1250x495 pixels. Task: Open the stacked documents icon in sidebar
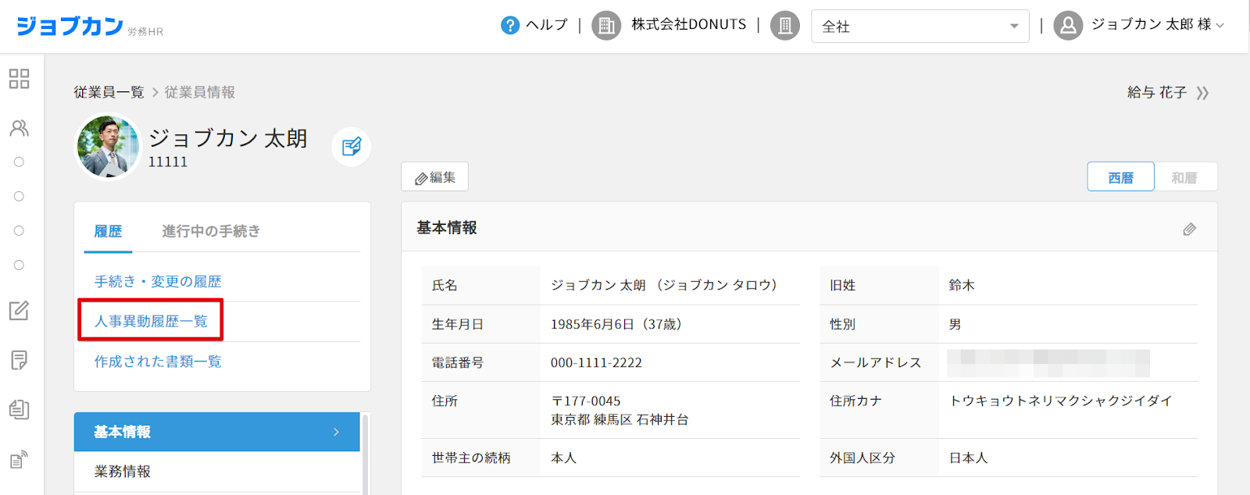(x=19, y=409)
